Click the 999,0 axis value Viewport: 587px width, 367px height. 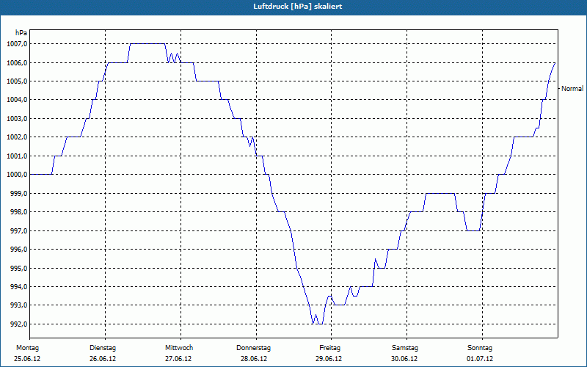tap(19, 194)
